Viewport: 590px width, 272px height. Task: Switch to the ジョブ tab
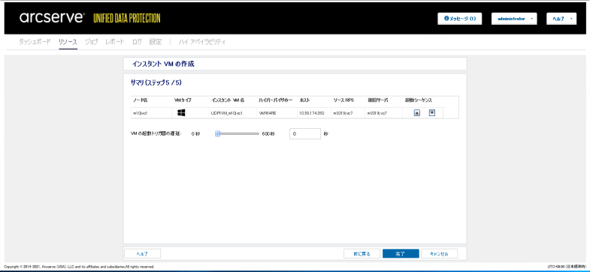point(92,42)
